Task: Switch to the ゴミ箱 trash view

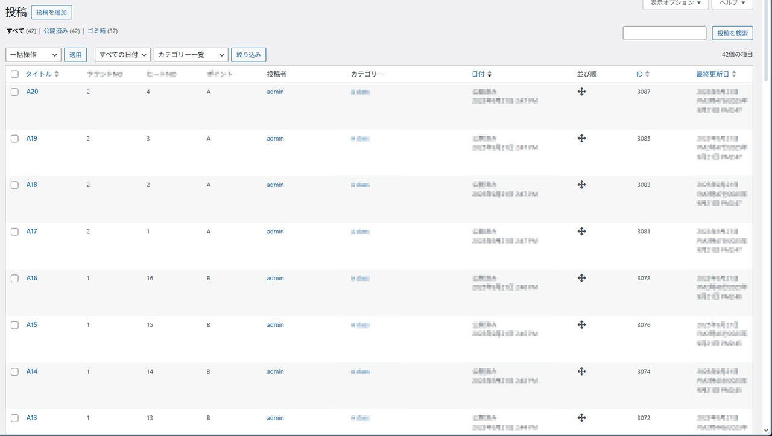Action: tap(96, 31)
